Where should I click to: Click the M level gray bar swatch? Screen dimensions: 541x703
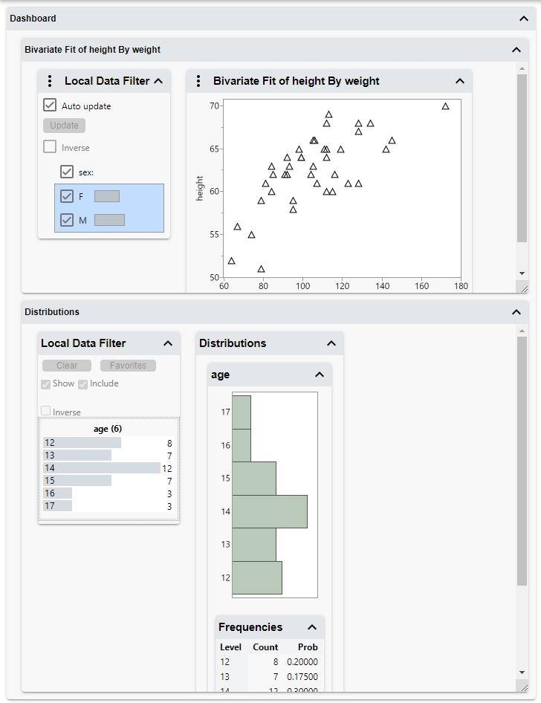(109, 220)
